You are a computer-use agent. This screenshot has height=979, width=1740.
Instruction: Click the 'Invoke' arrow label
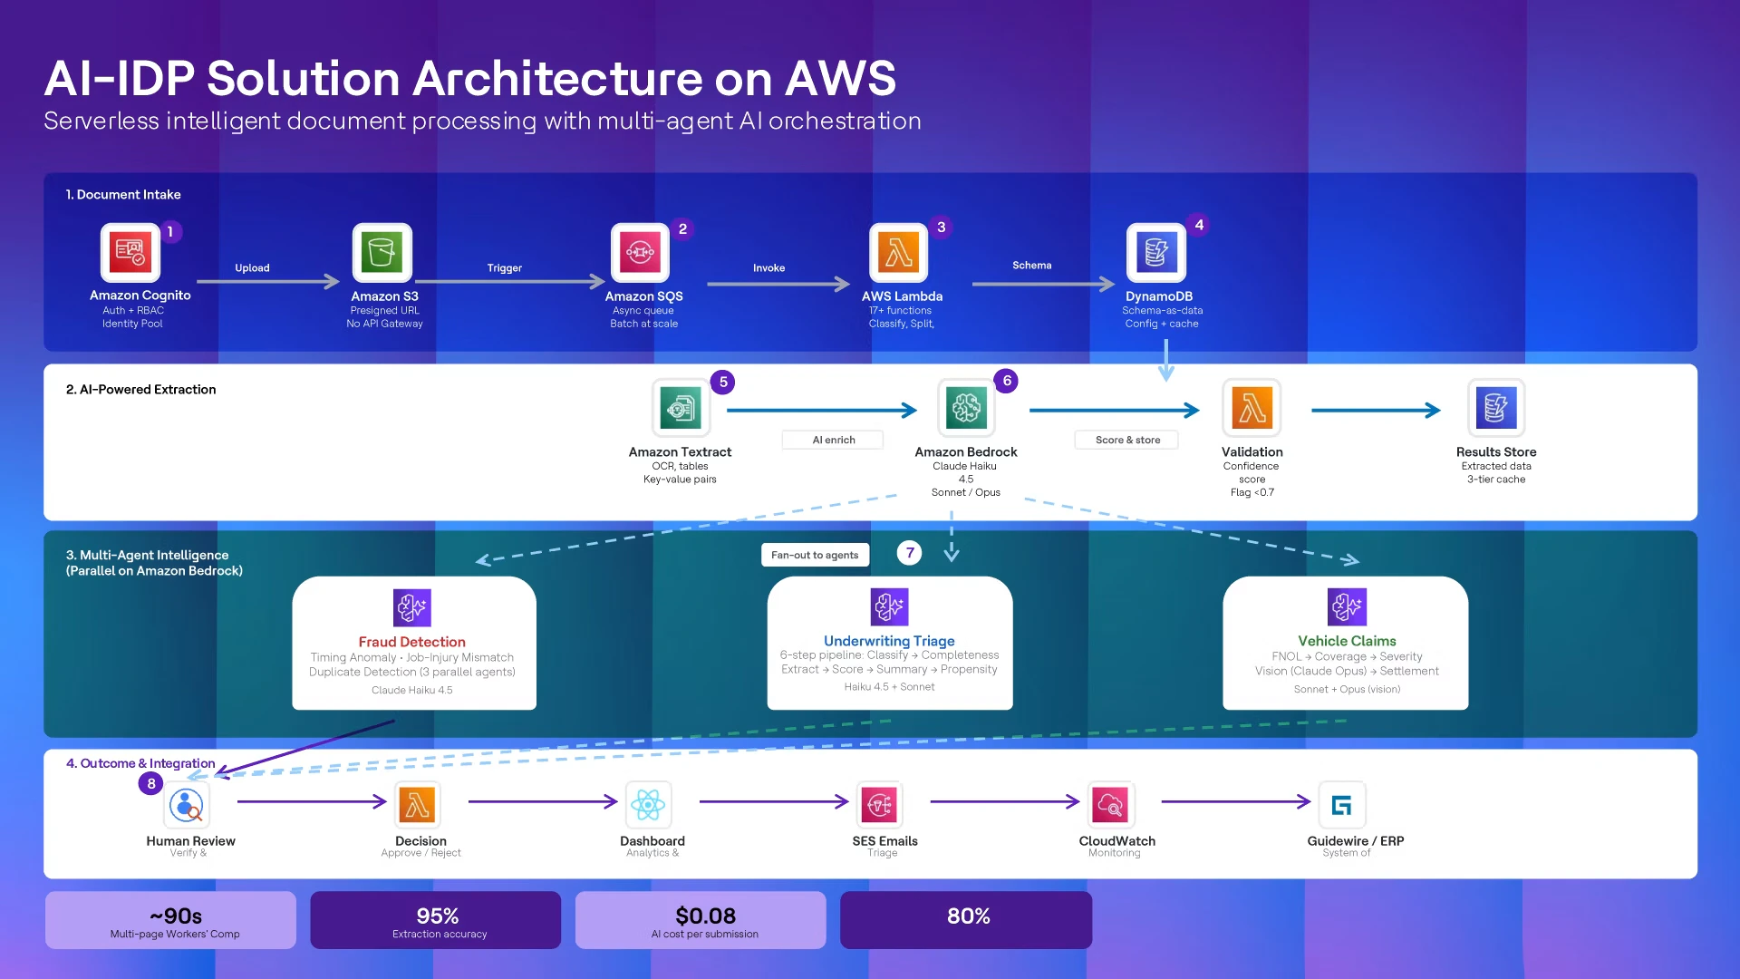tap(768, 268)
